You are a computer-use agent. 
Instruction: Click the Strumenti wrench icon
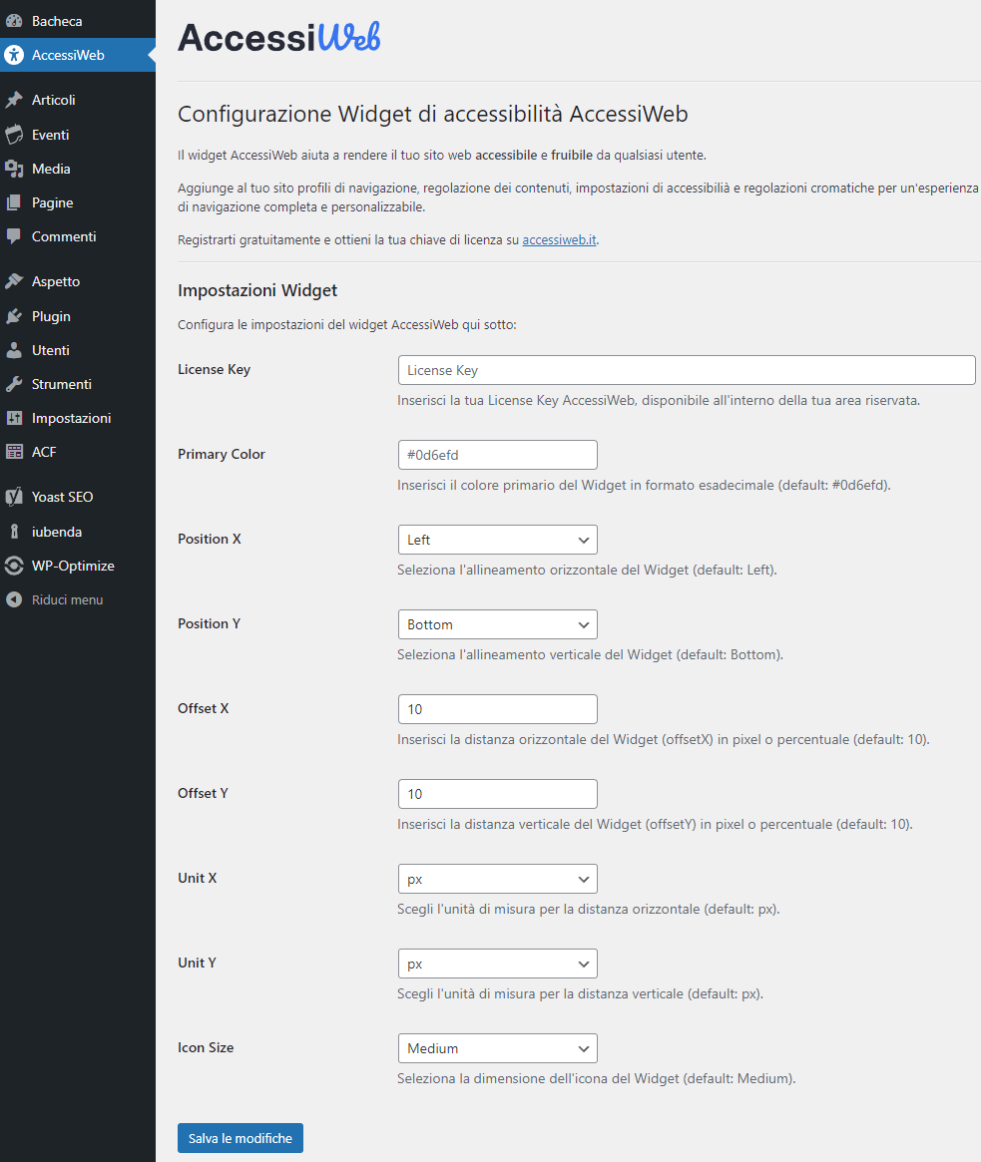[x=14, y=384]
